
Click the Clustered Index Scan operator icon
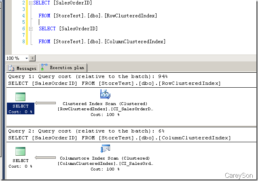105,94
